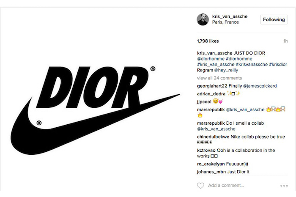
Task: View the 1,798 likes list
Action: [x=208, y=41]
